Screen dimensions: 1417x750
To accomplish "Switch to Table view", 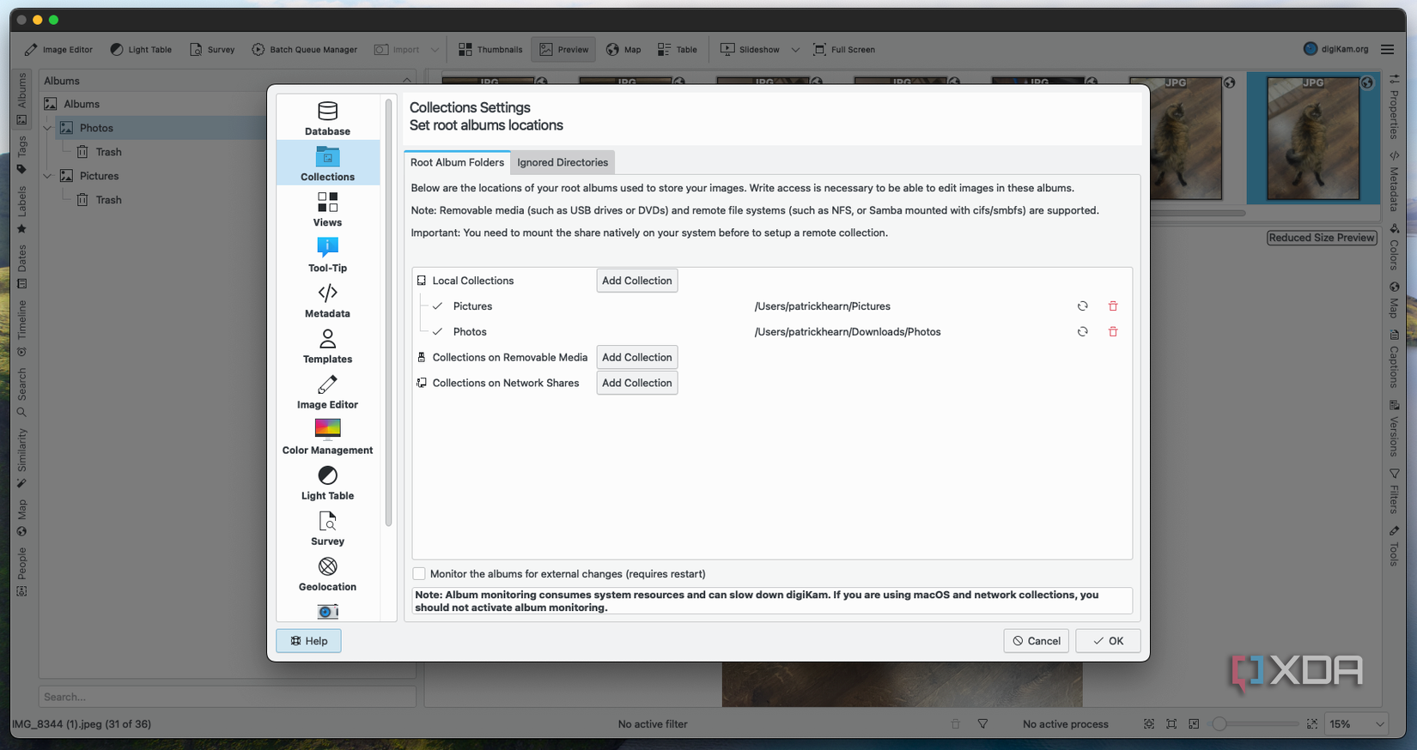I will click(x=678, y=50).
